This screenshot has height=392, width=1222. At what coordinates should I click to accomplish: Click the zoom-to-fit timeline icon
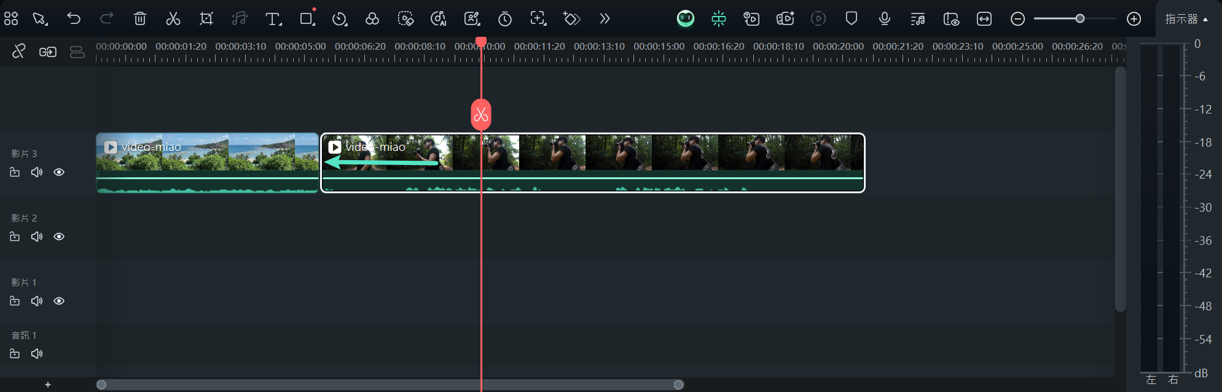(x=984, y=19)
